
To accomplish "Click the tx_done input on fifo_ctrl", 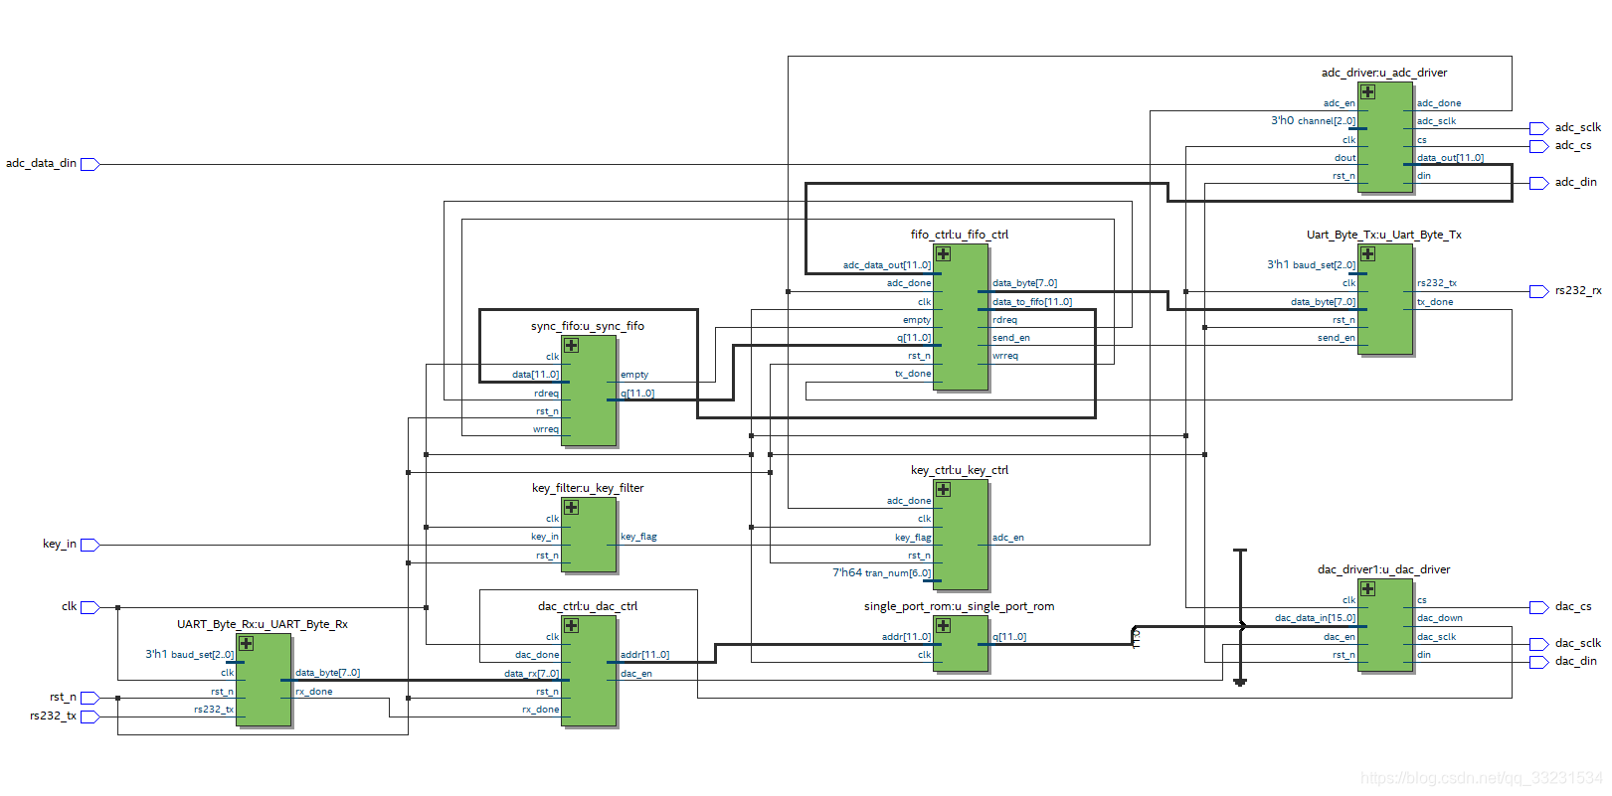I will point(913,374).
